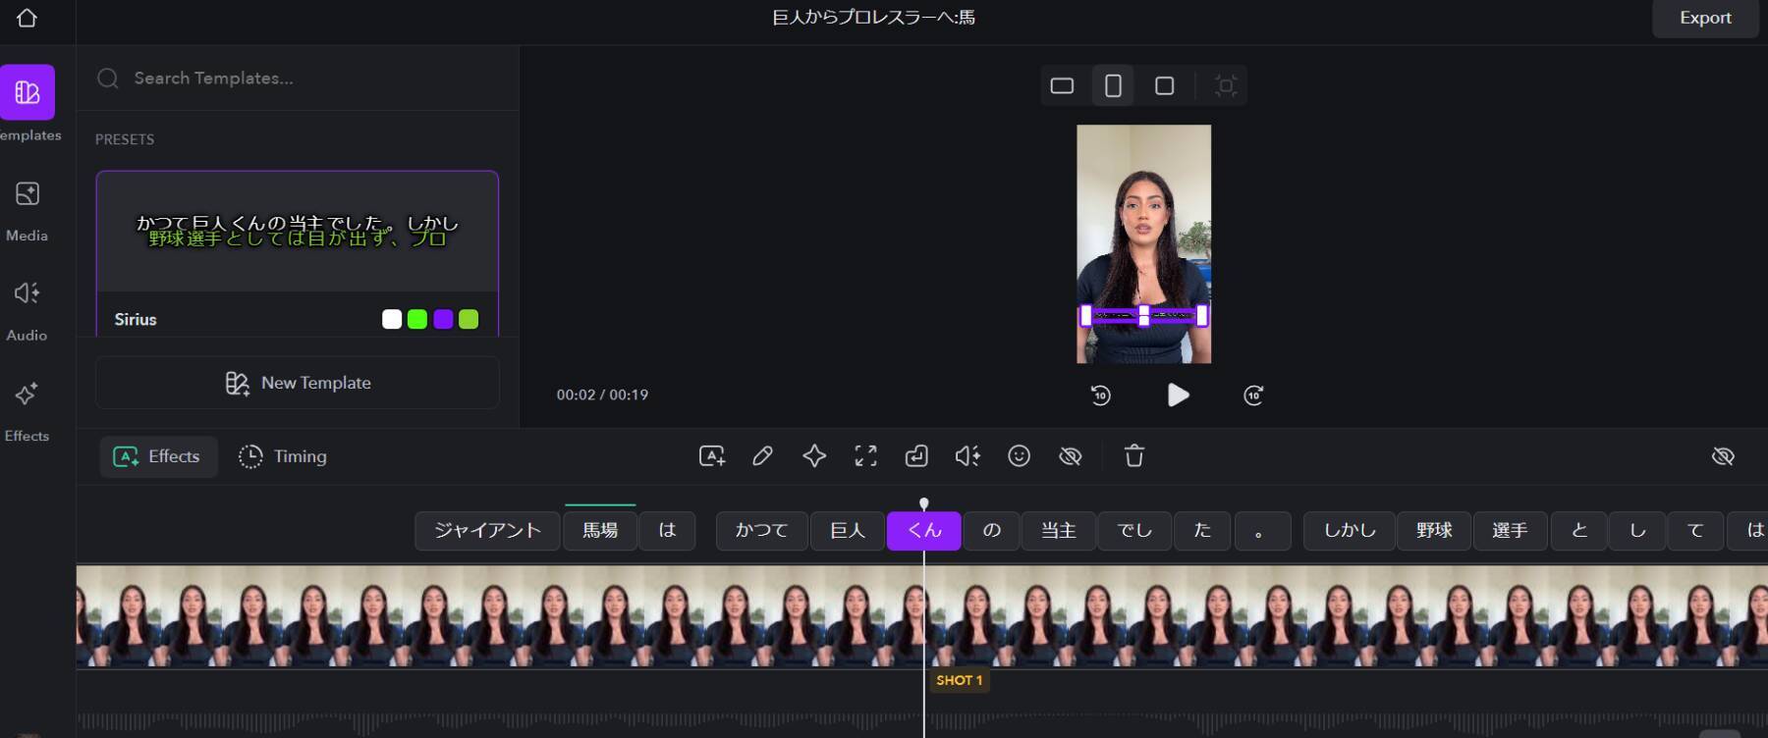Click the emoji smiley icon
Viewport: 1768px width, 738px height.
[x=1019, y=456]
